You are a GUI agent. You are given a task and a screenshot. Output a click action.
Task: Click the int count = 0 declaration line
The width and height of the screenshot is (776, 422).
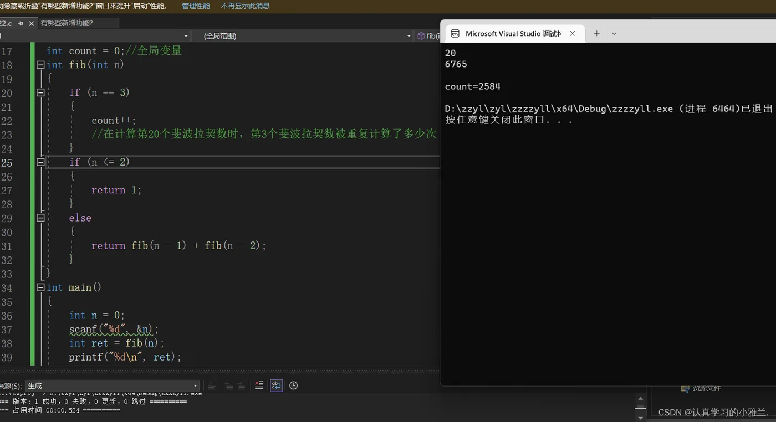(x=114, y=51)
